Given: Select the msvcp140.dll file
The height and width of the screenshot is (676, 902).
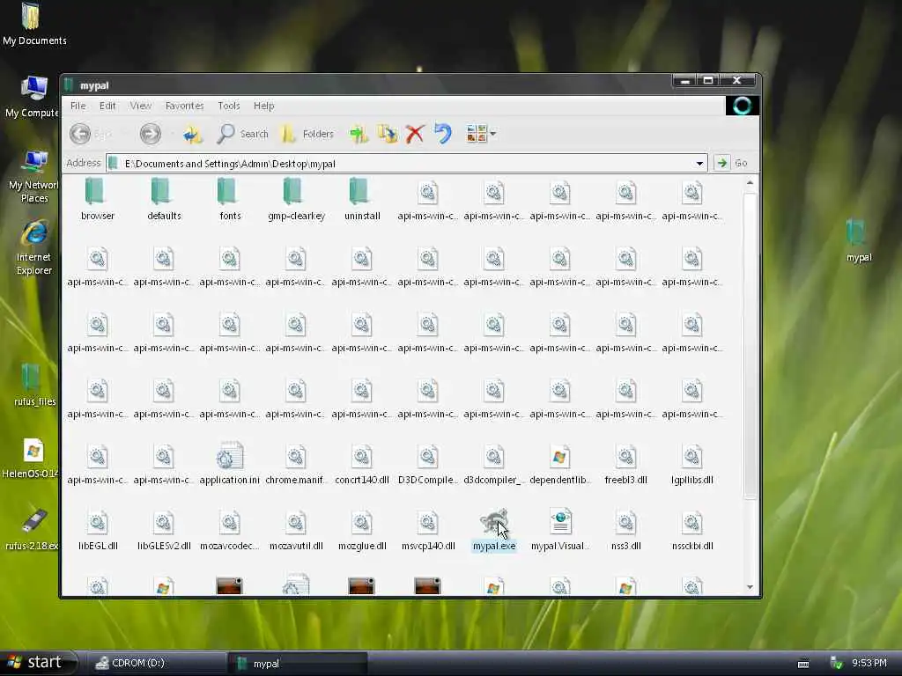Looking at the screenshot, I should [x=428, y=529].
